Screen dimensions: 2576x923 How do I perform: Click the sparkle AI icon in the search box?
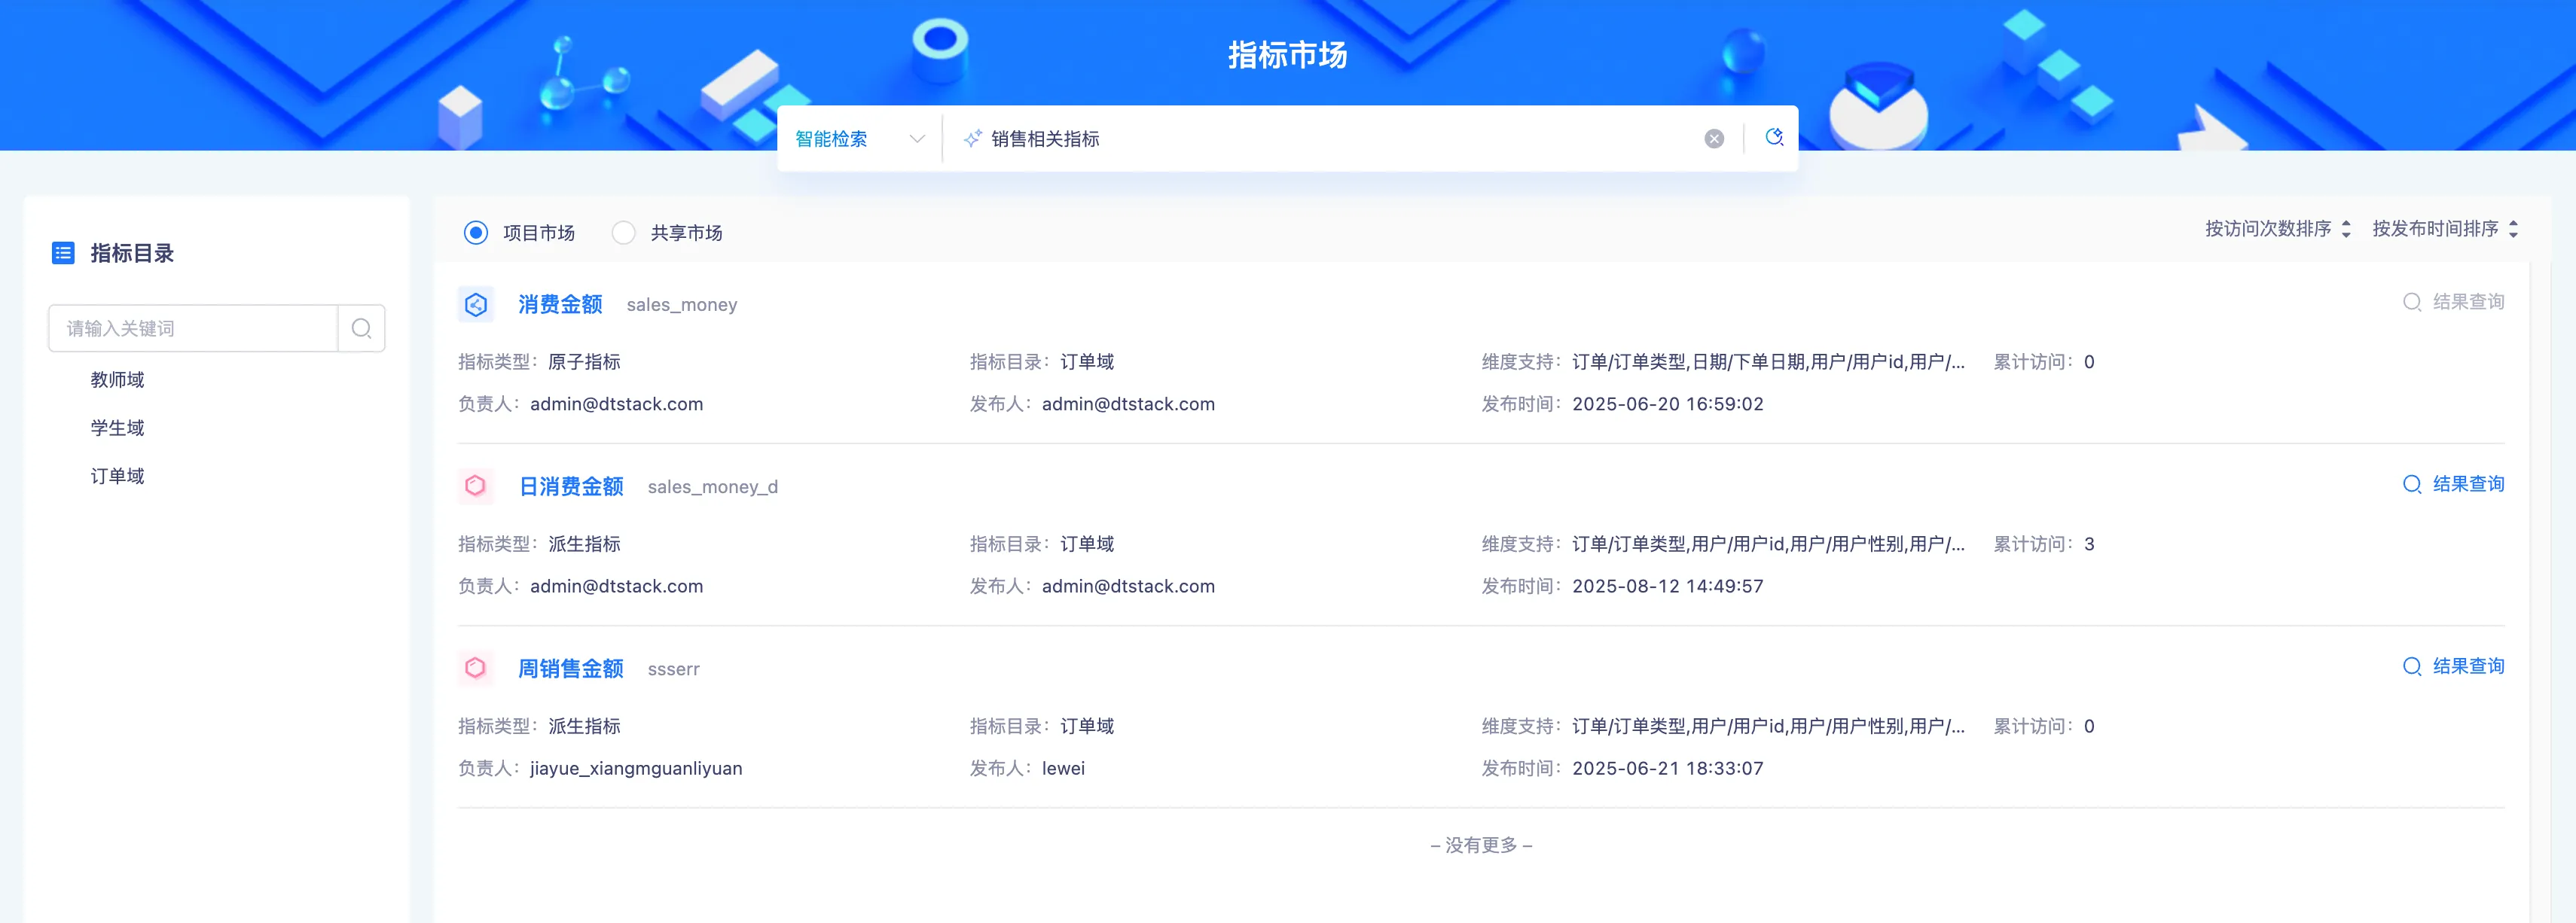[x=971, y=139]
